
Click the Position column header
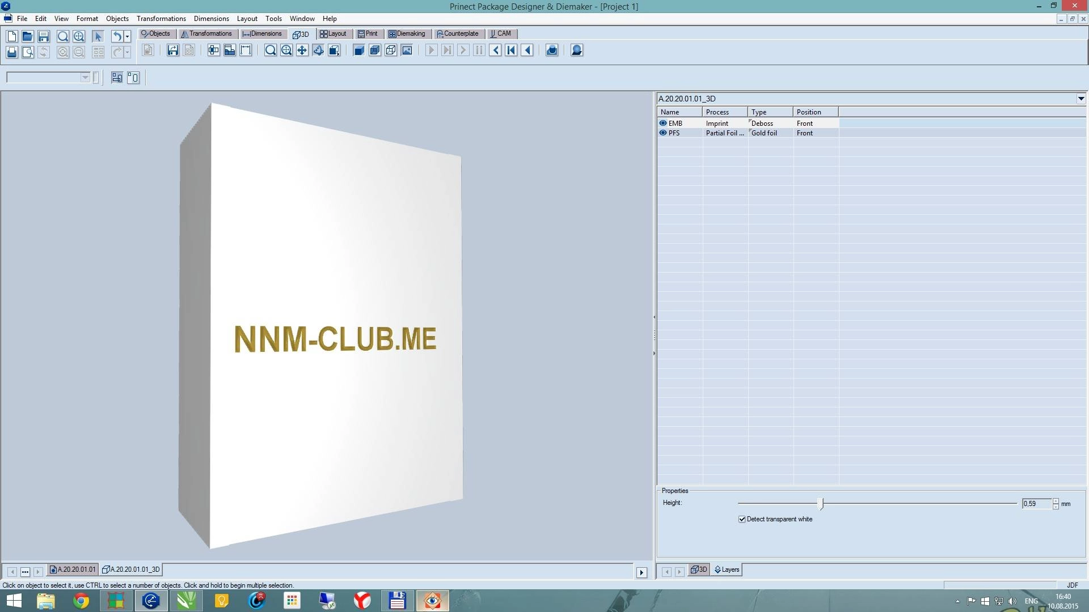point(816,112)
